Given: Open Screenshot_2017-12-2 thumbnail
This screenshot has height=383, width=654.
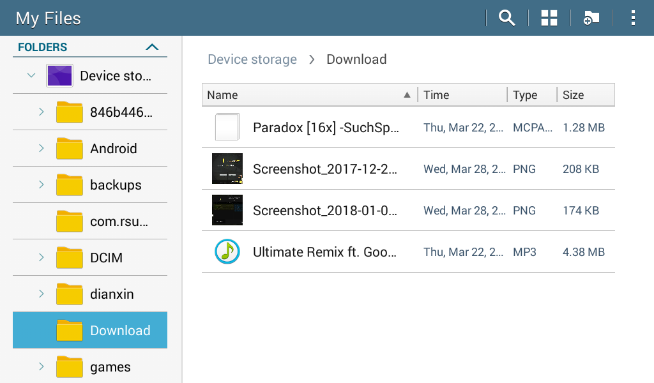Looking at the screenshot, I should tap(227, 169).
